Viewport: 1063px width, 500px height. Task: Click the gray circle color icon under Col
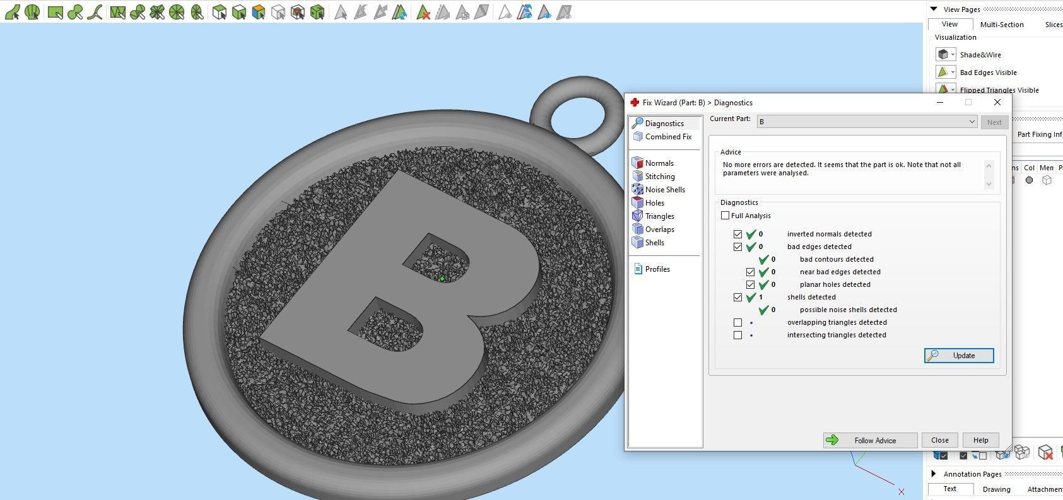(x=1029, y=180)
